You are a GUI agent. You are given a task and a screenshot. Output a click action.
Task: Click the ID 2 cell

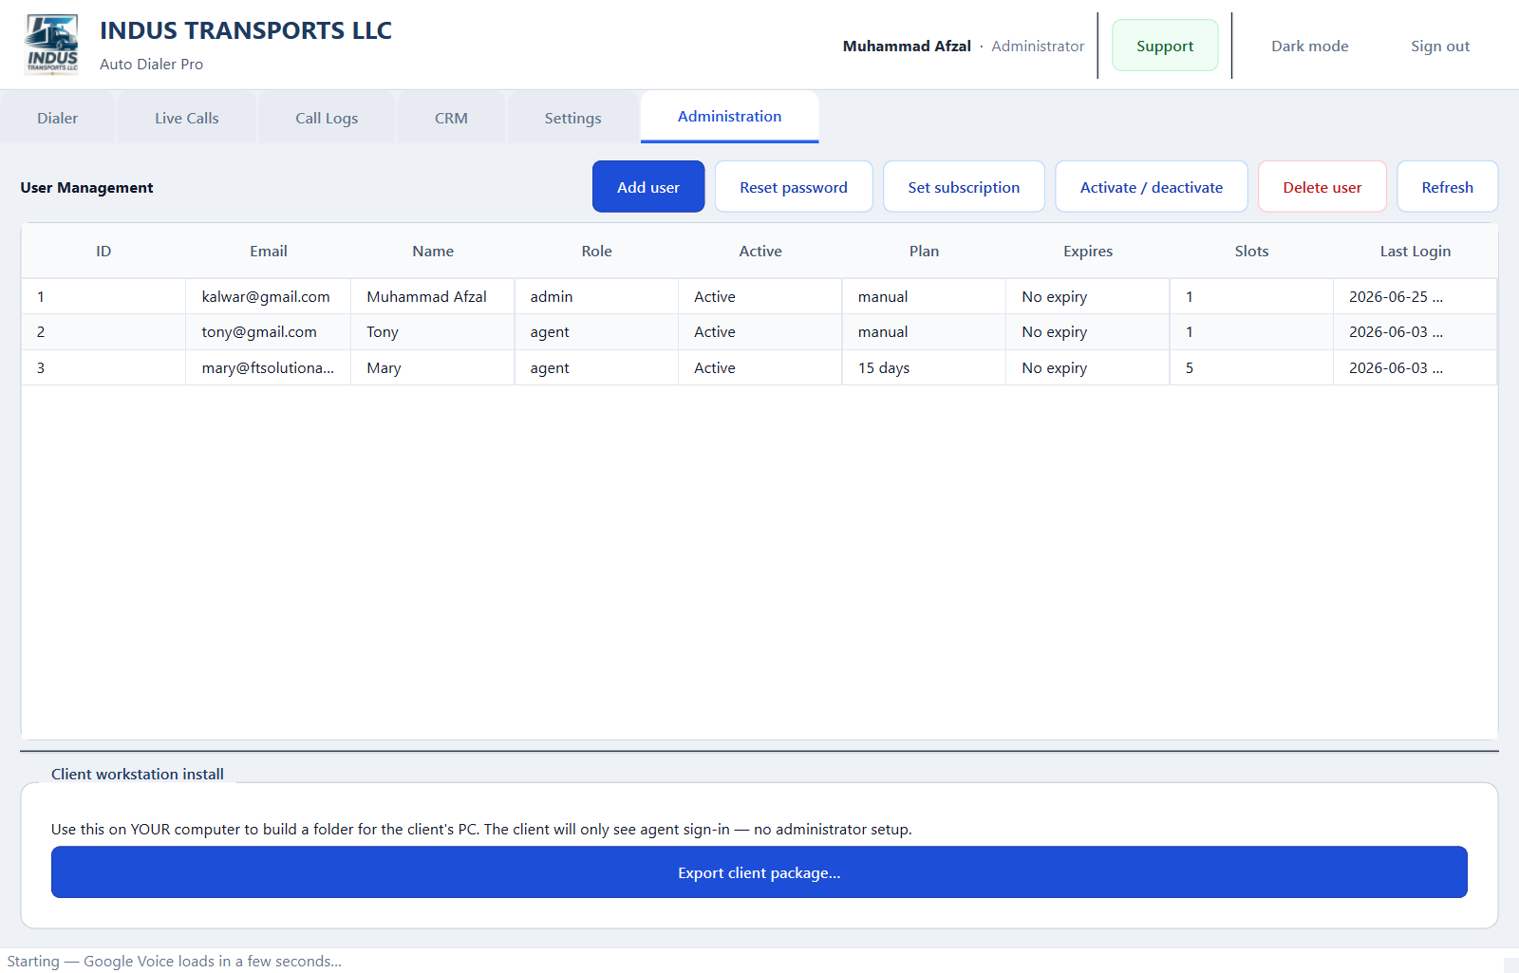103,331
